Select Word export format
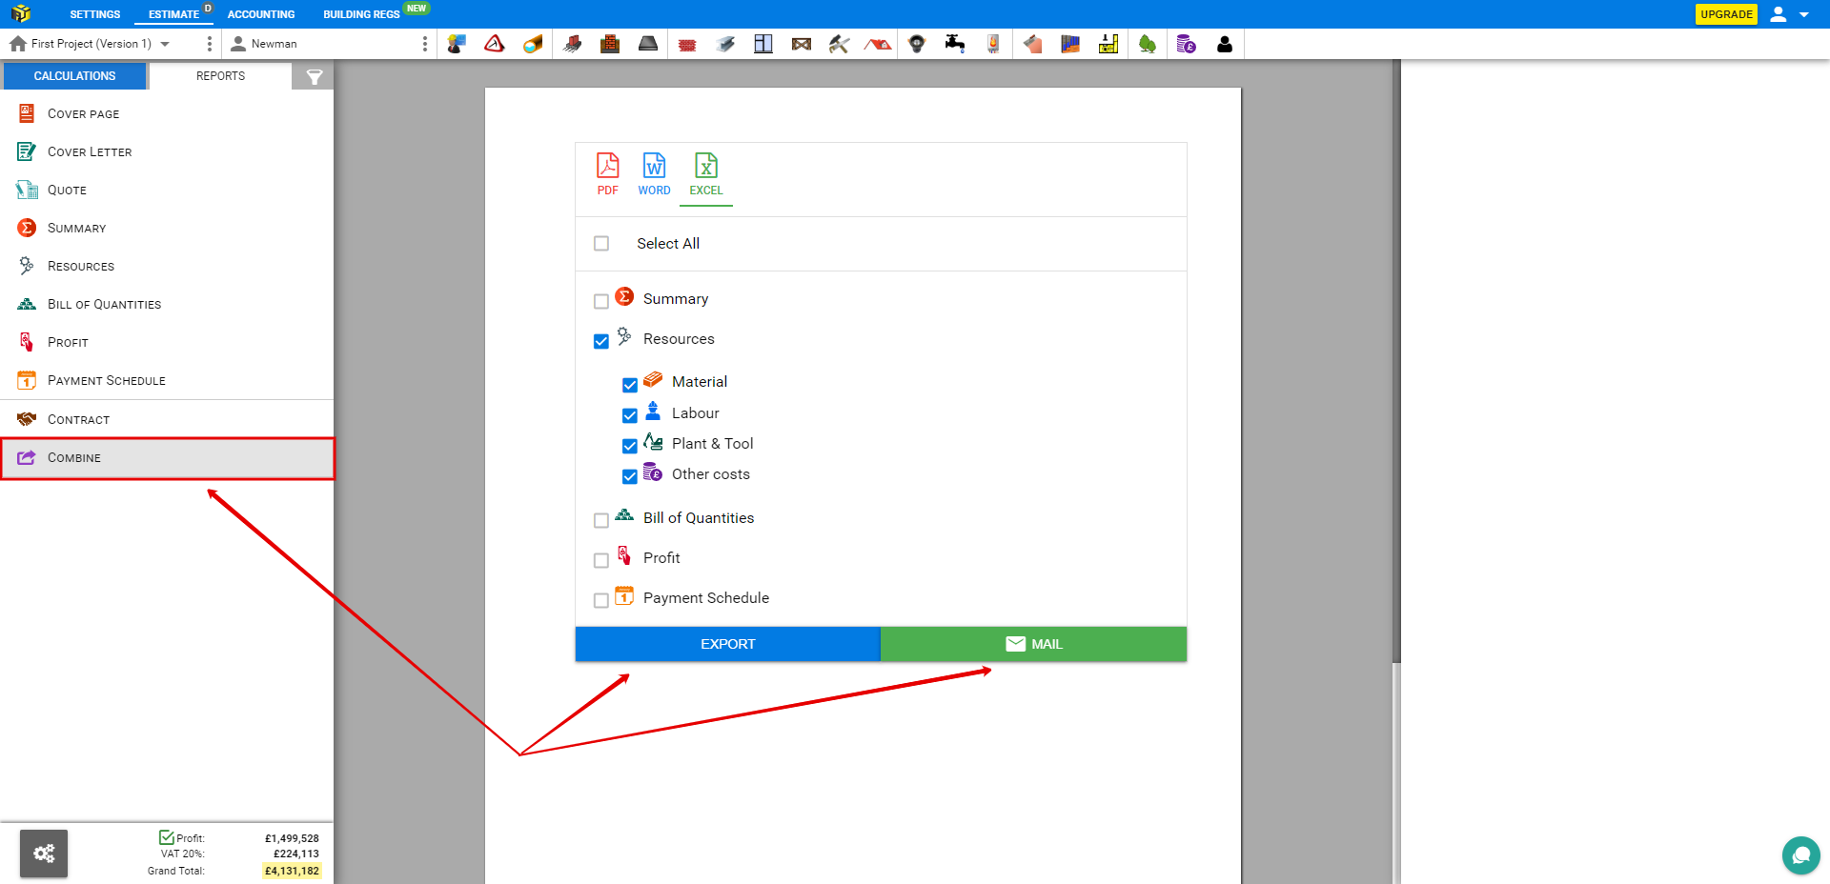This screenshot has height=884, width=1830. click(x=654, y=174)
